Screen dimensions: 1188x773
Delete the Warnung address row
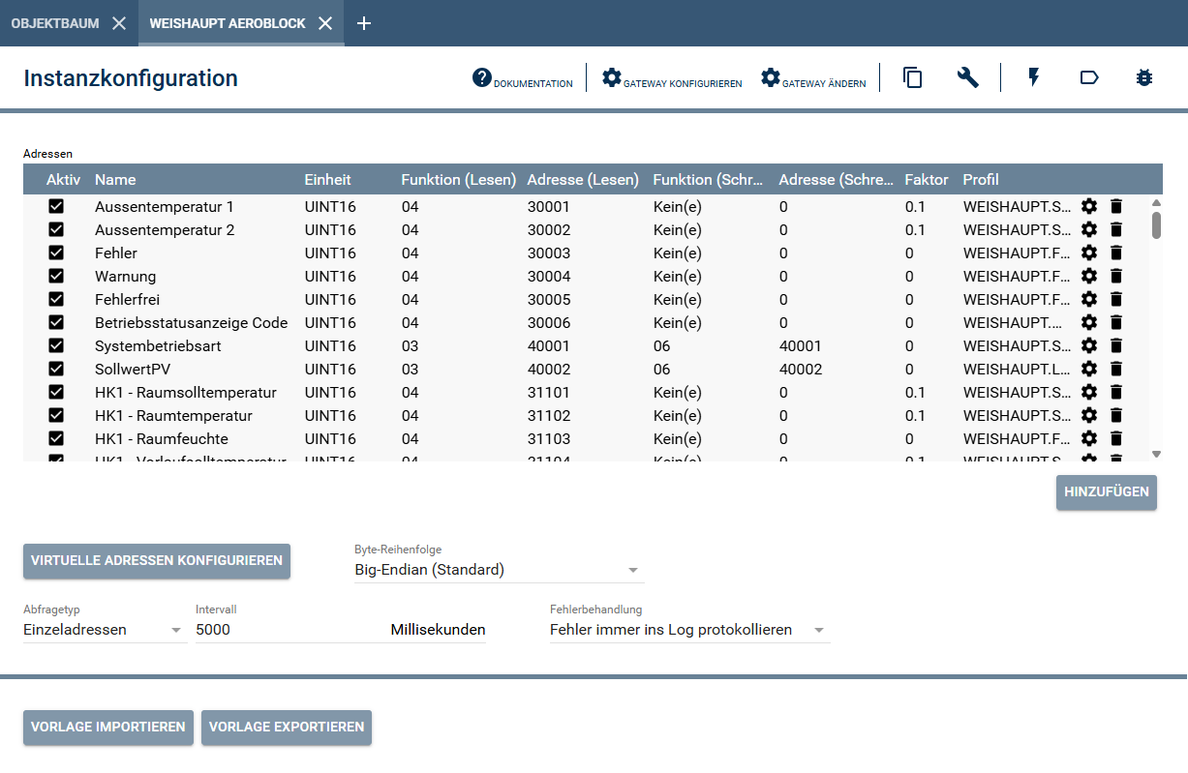[1116, 276]
